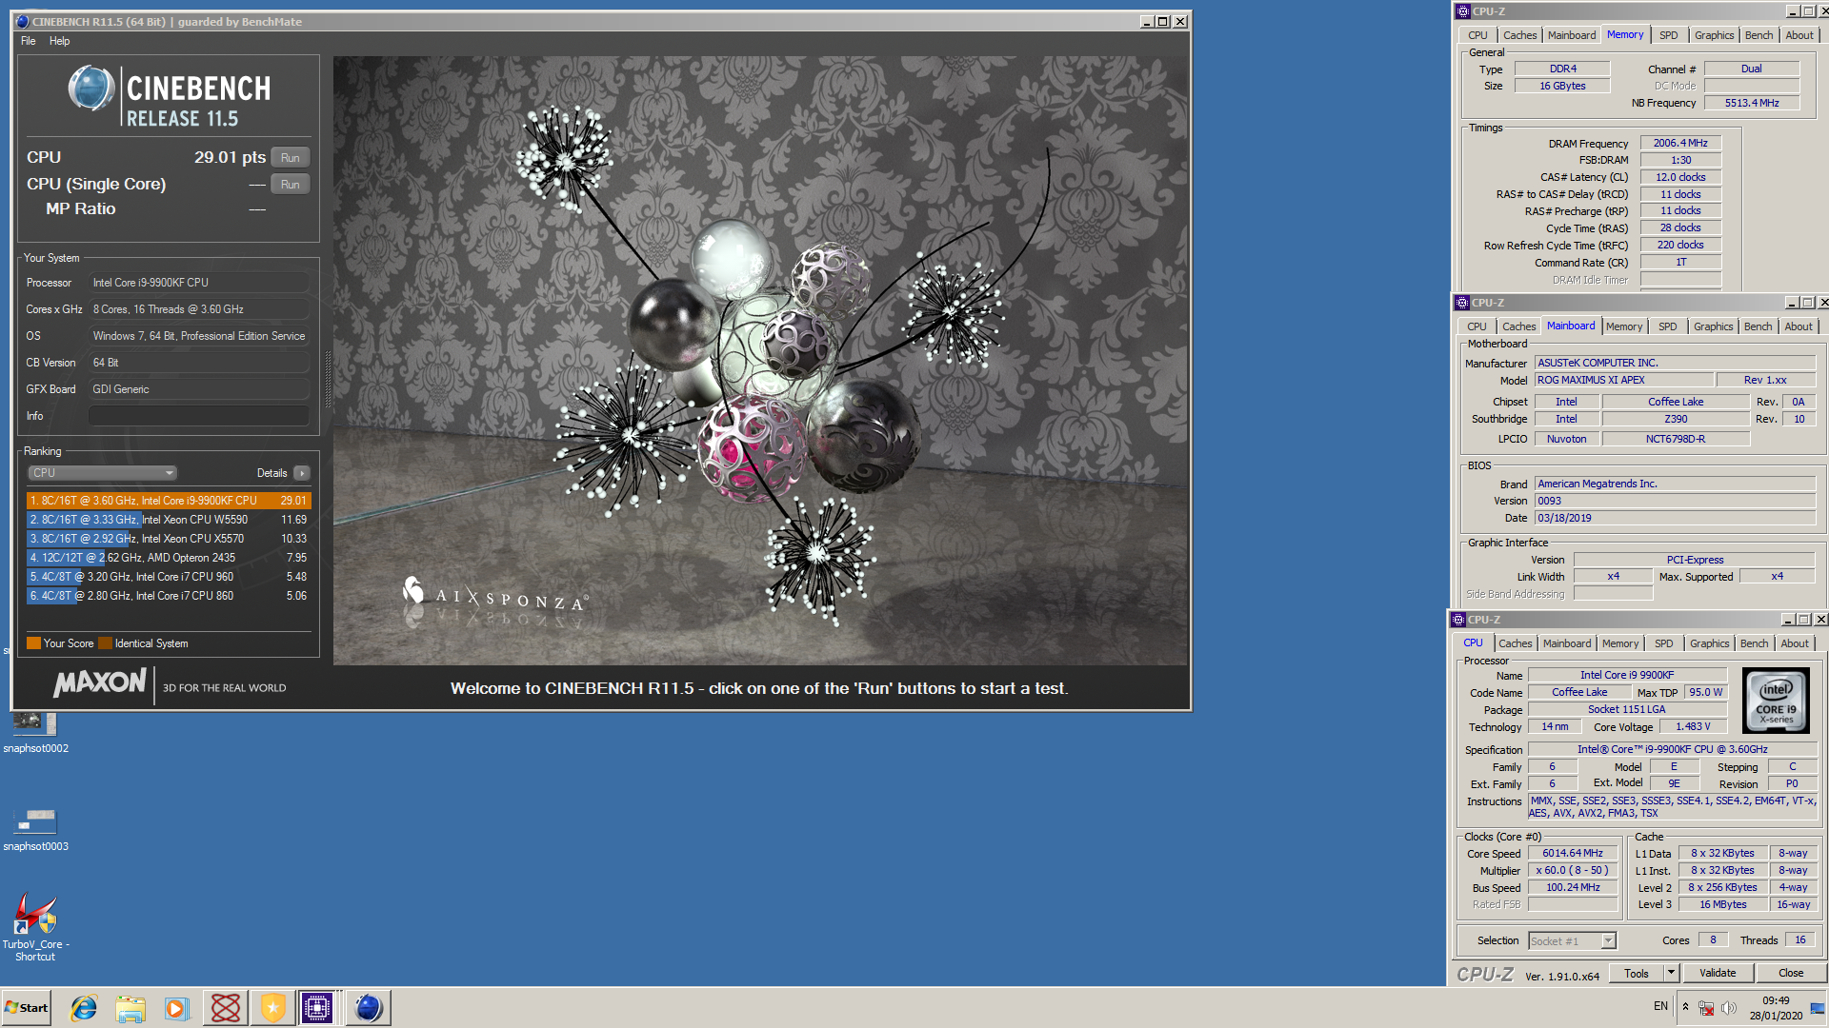Select ranking row Core i7 CPU 860
Image resolution: width=1829 pixels, height=1028 pixels.
point(169,596)
